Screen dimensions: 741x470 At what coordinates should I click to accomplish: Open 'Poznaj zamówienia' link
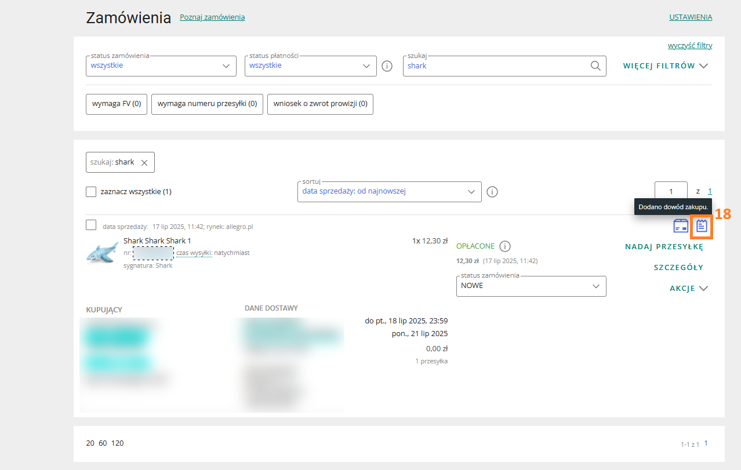click(x=212, y=17)
